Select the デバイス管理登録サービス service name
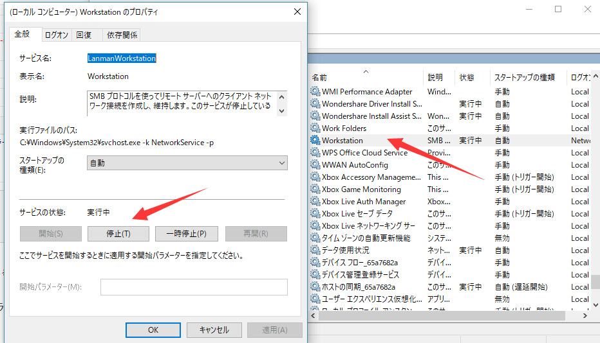Image resolution: width=600 pixels, height=343 pixels. (360, 275)
